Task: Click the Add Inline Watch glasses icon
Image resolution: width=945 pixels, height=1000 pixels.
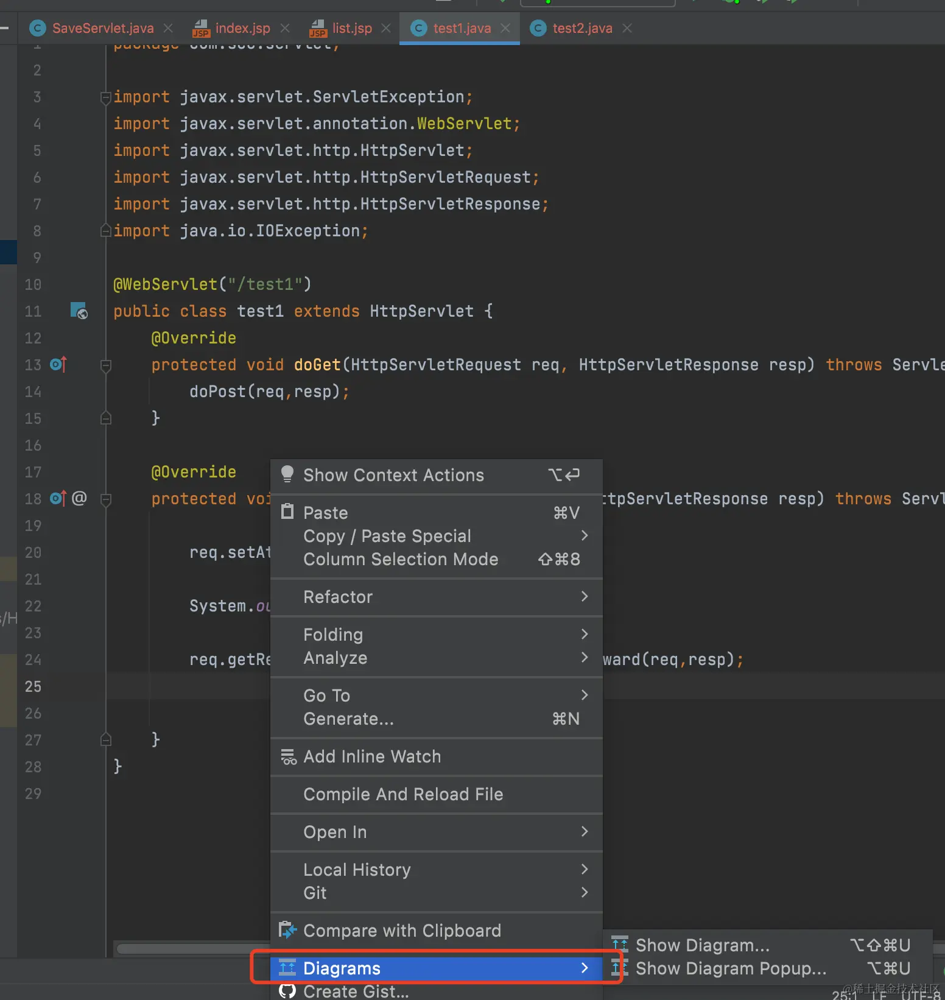Action: click(288, 756)
